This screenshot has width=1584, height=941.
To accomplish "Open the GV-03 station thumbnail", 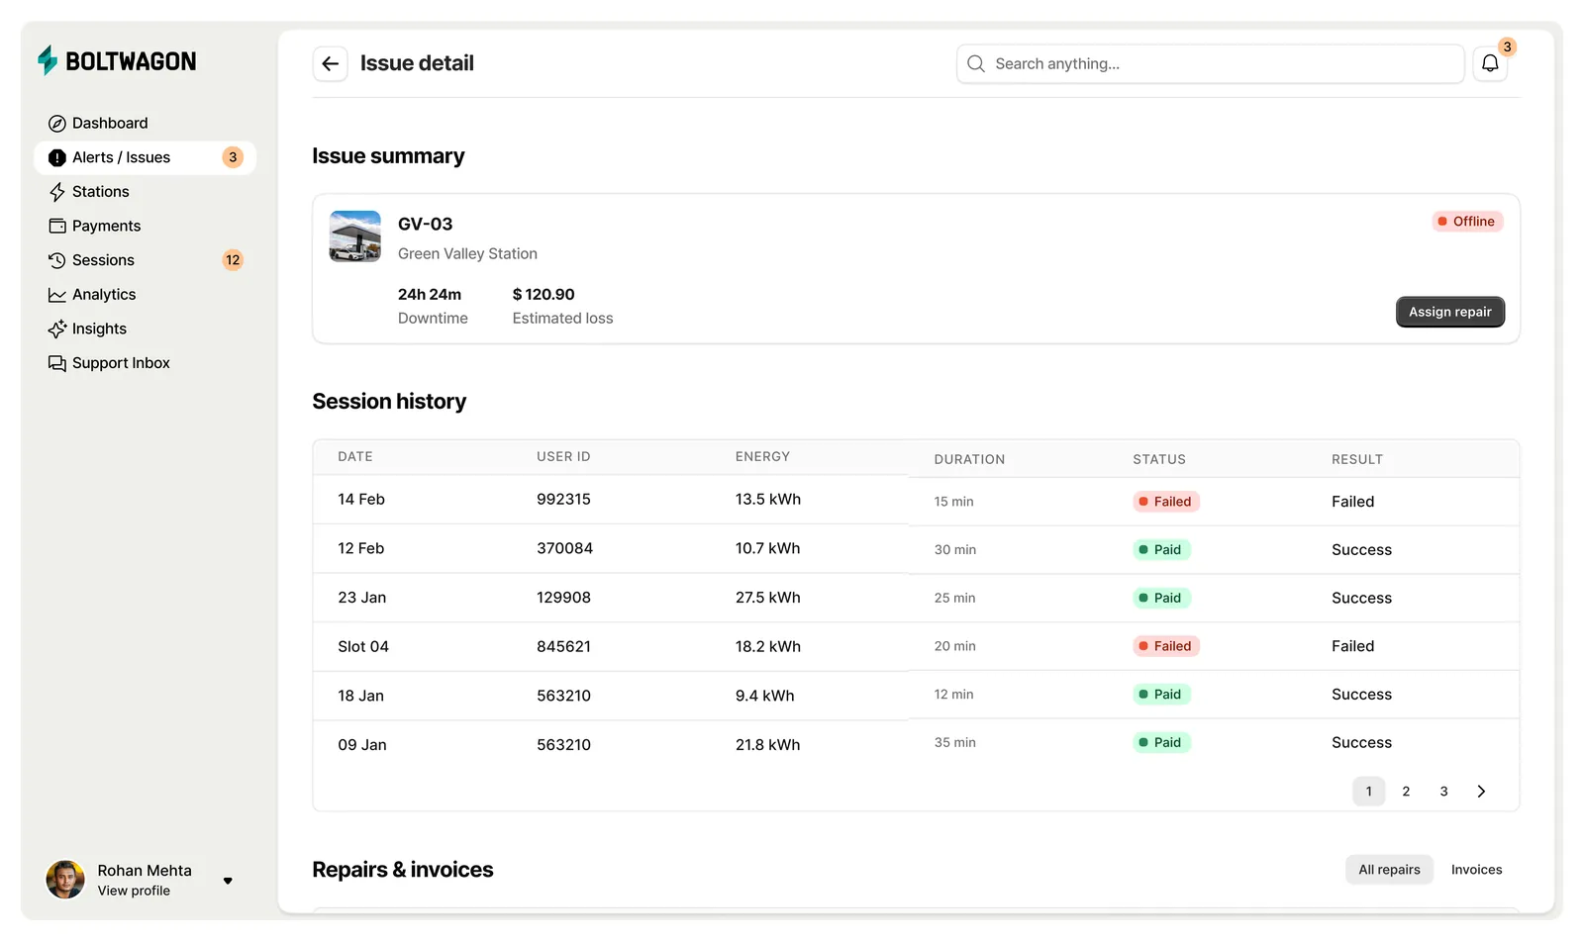I will click(x=355, y=236).
